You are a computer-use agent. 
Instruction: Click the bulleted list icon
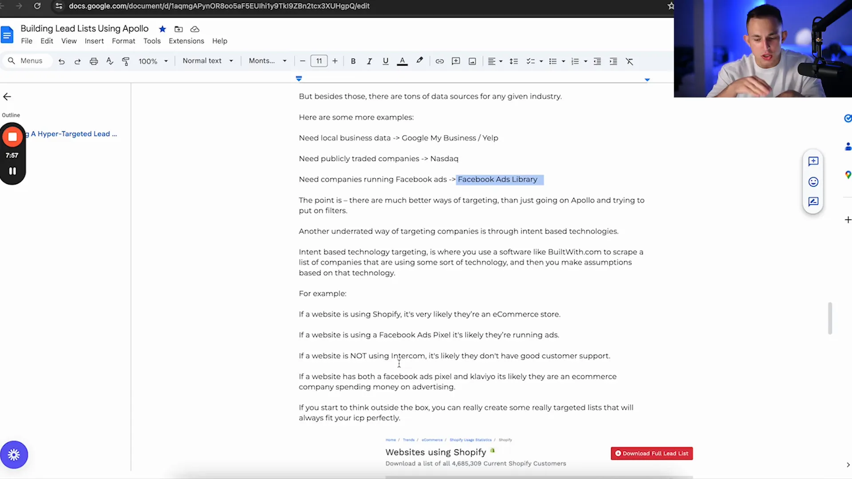tap(552, 61)
